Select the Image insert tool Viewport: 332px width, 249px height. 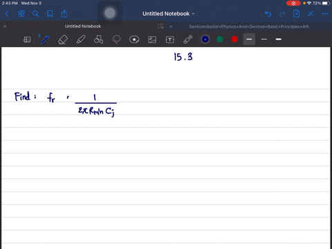(x=152, y=39)
